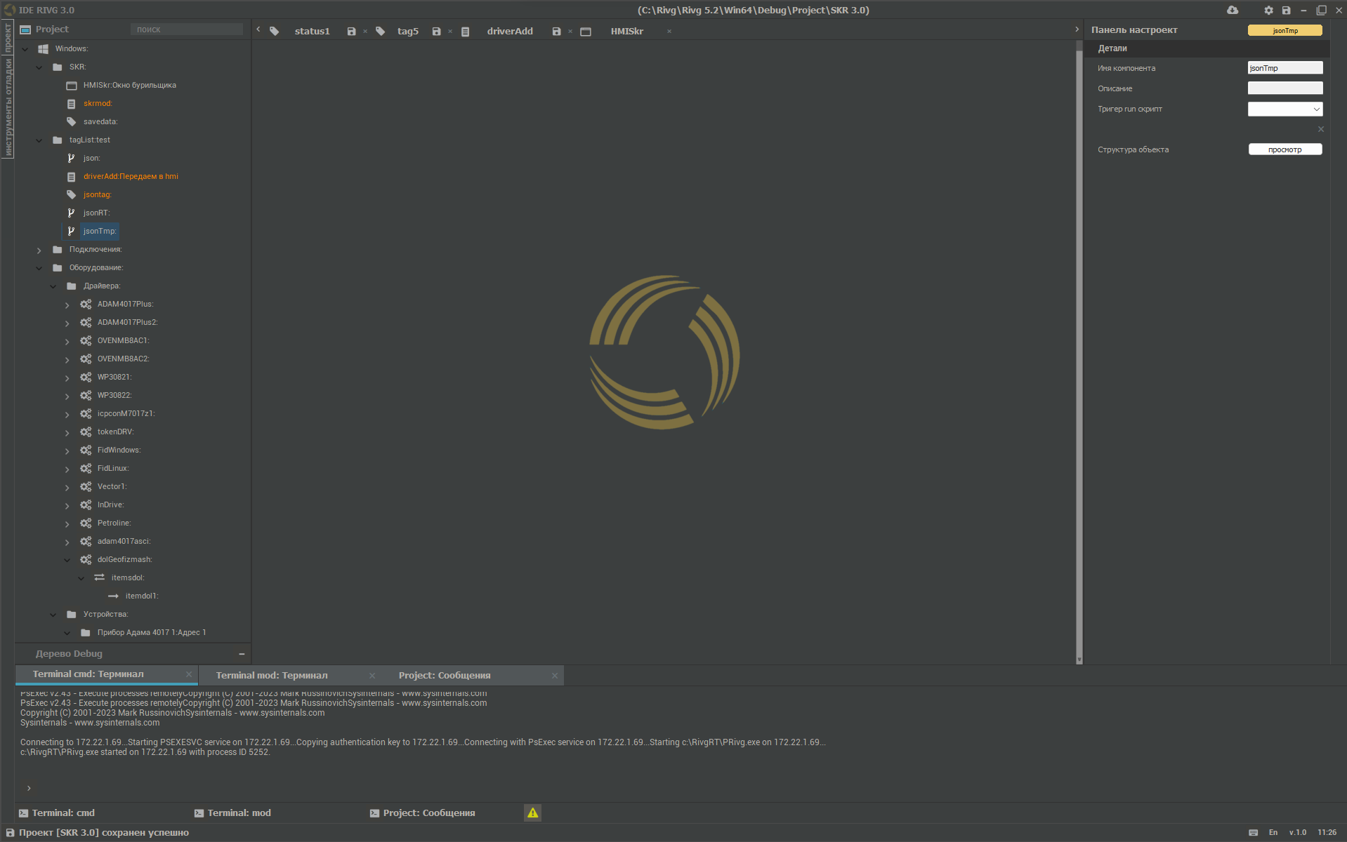
Task: Select the Petroline driver tree item
Action: point(114,523)
